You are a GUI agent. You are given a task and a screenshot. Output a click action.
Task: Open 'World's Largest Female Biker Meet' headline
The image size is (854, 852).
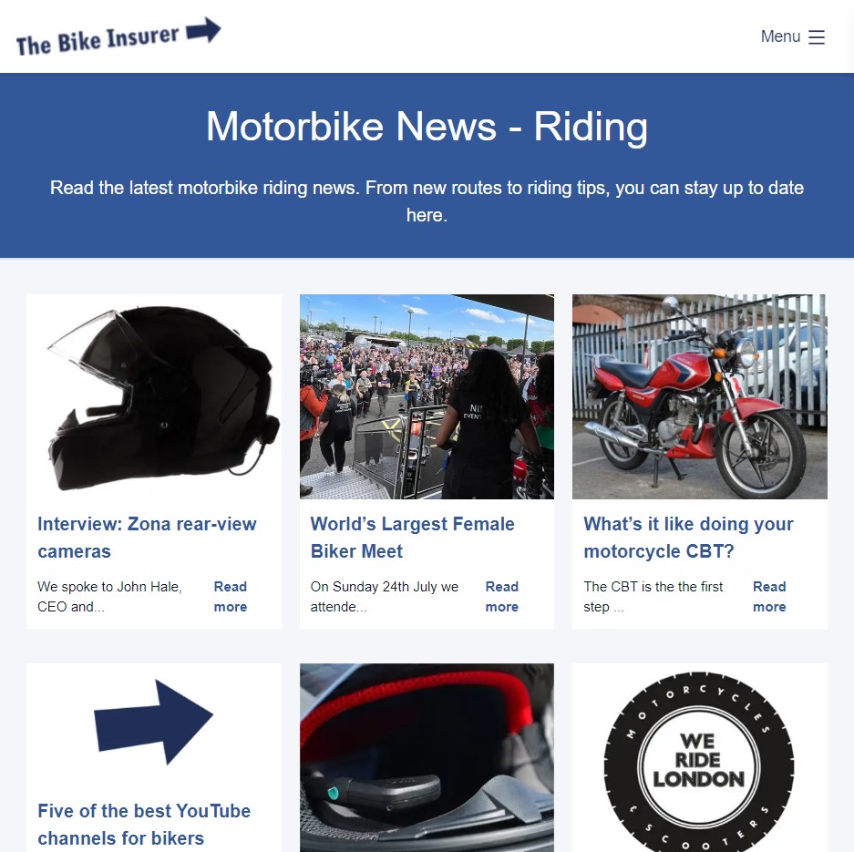(x=412, y=538)
